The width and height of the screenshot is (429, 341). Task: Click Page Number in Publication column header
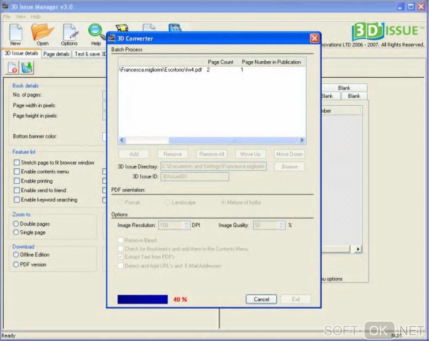click(x=271, y=62)
